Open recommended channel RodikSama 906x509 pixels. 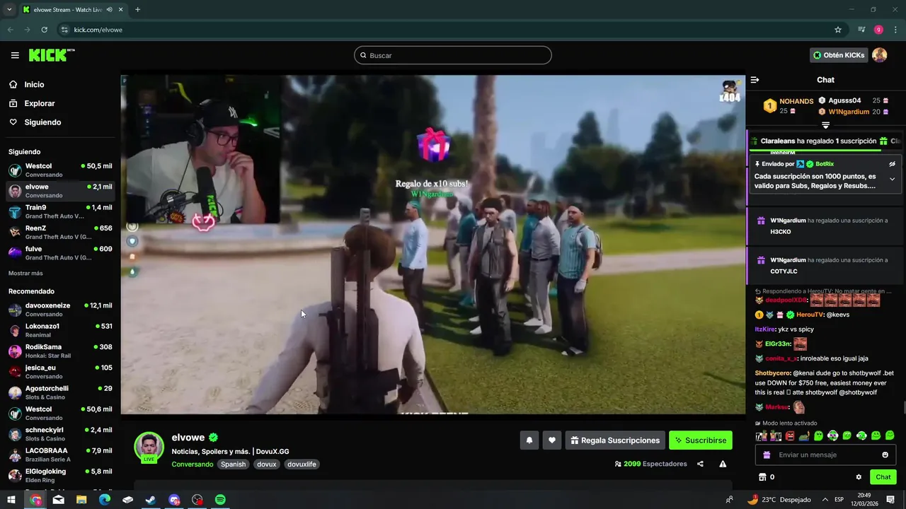tap(60, 351)
